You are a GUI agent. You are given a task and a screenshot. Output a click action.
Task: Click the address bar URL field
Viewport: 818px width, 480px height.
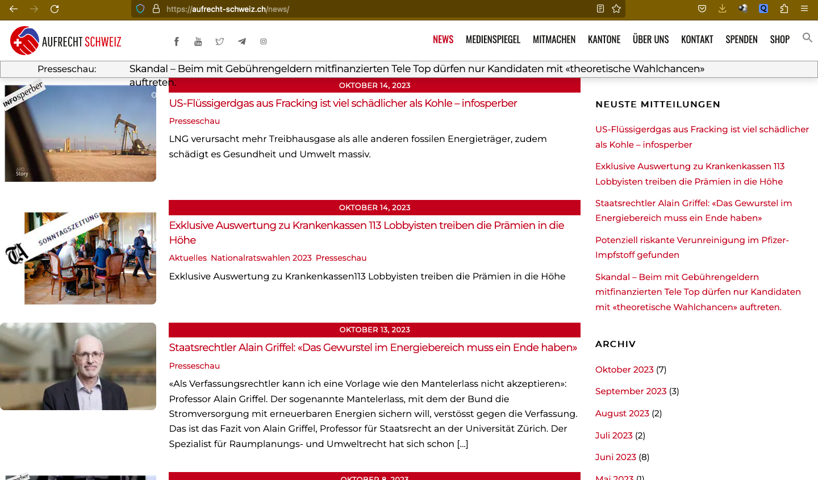[378, 9]
